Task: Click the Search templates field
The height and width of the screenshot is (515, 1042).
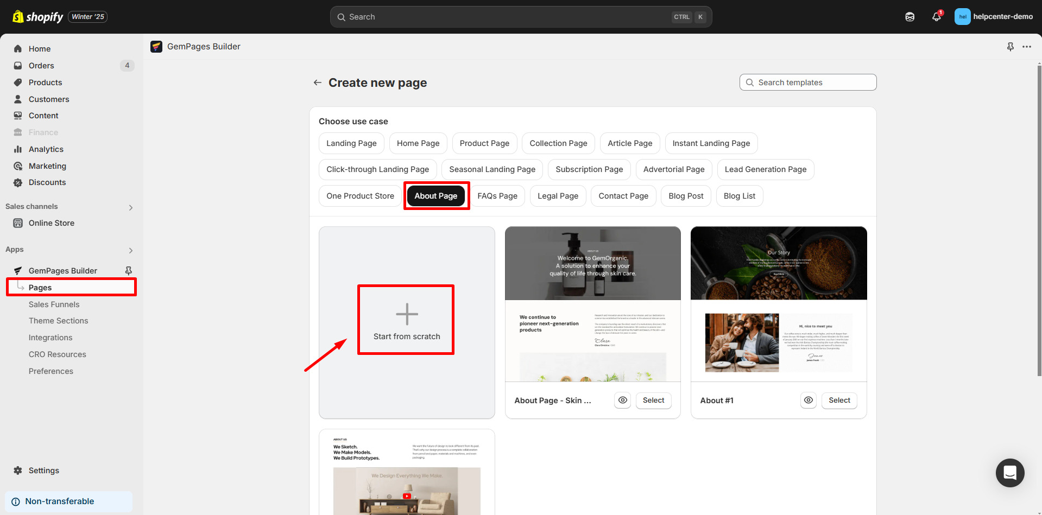Action: [x=808, y=82]
